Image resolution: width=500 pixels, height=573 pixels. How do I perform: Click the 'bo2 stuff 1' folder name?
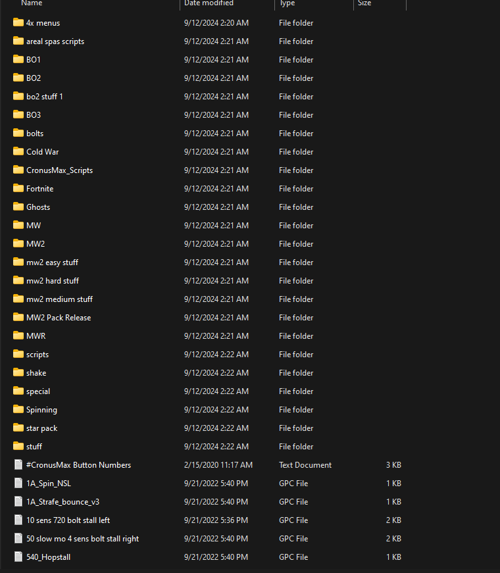pyautogui.click(x=45, y=97)
